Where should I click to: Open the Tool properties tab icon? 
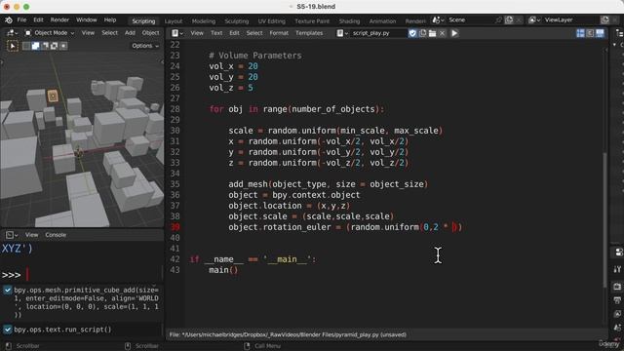coord(617,269)
